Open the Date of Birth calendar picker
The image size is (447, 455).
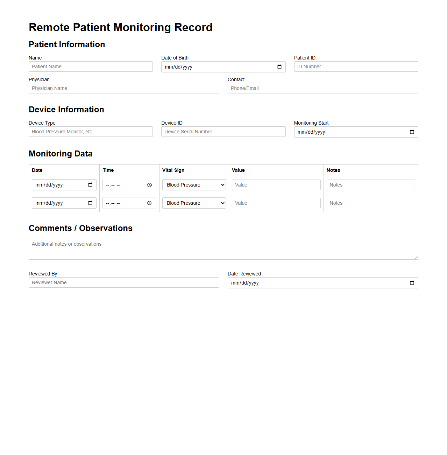tap(279, 66)
